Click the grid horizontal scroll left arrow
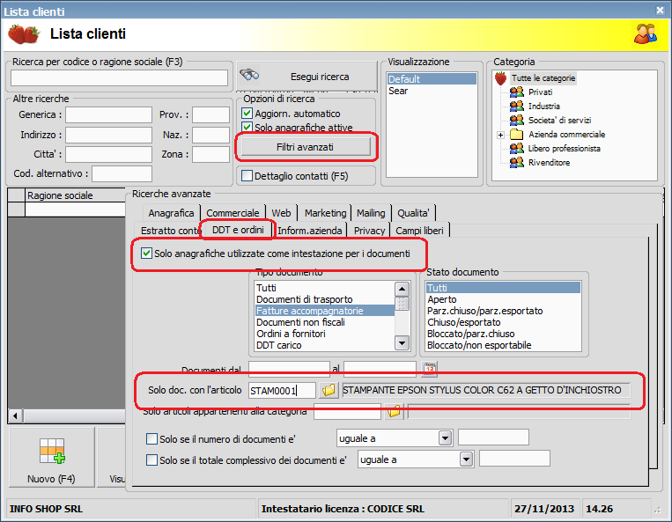 coord(16,415)
